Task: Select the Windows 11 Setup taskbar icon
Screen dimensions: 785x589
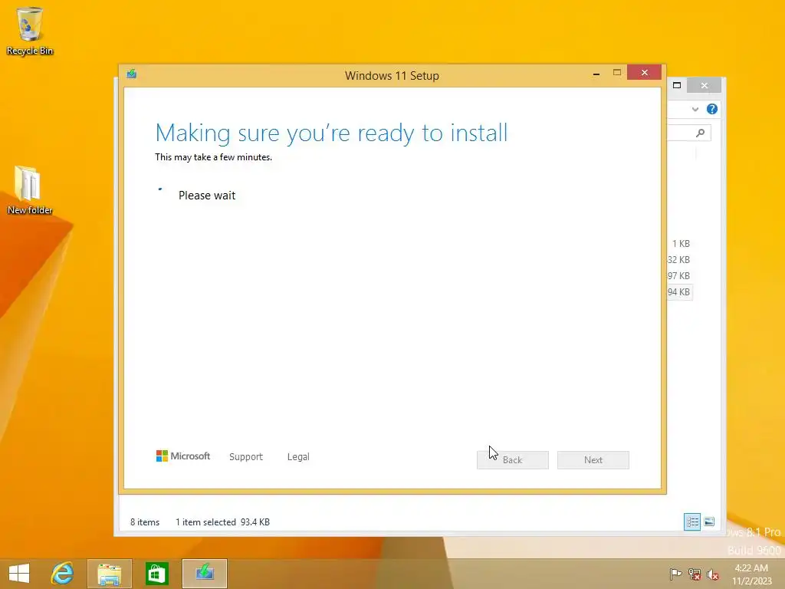Action: (204, 574)
